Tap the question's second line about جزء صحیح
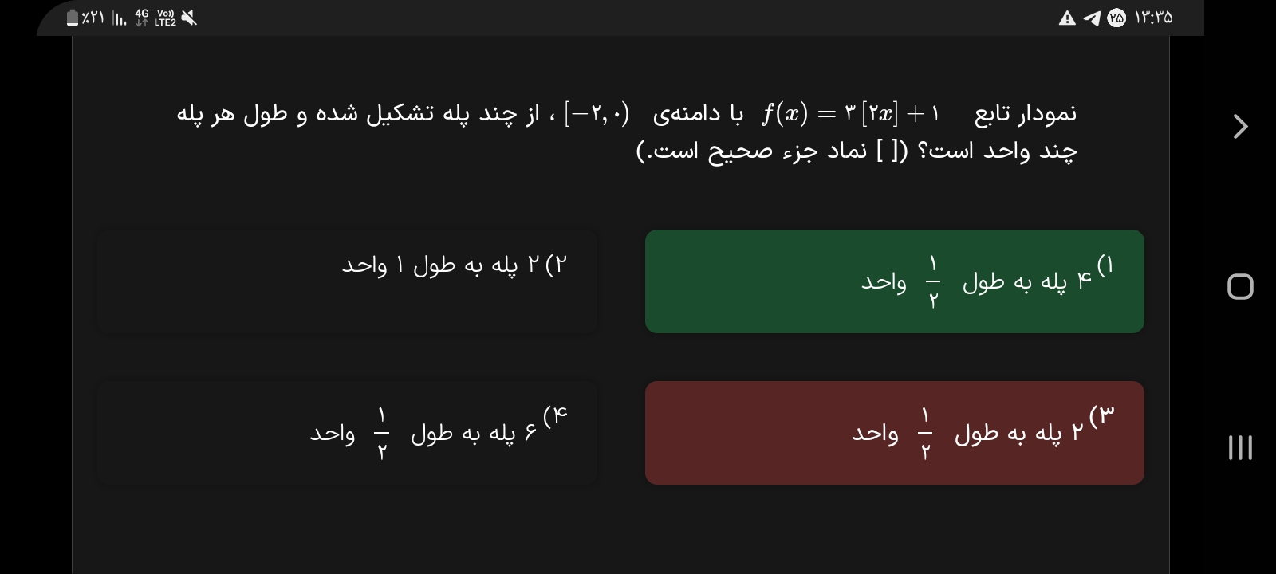 click(x=857, y=151)
